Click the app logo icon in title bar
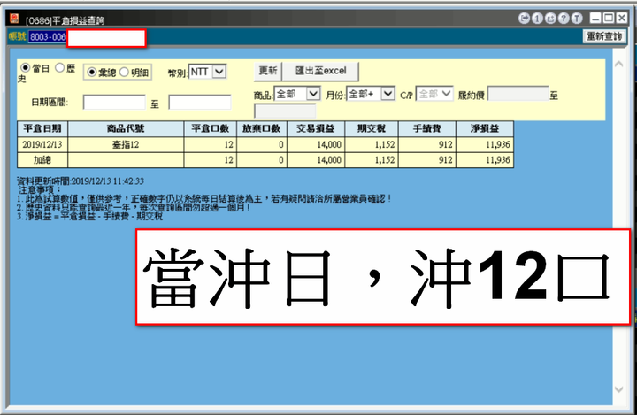Image resolution: width=637 pixels, height=415 pixels. (15, 19)
